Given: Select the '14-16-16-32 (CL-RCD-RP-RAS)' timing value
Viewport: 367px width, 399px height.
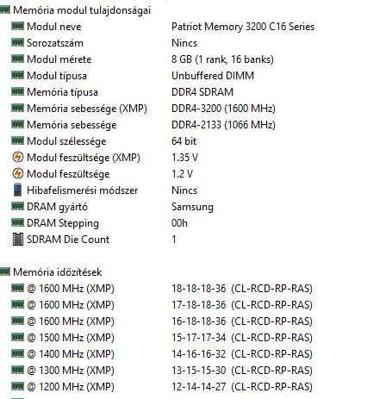Looking at the screenshot, I should pos(242,354).
